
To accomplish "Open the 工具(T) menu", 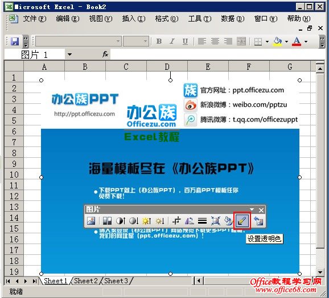I will pos(200,19).
